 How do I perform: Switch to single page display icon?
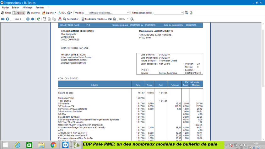pyautogui.click(x=49, y=19)
